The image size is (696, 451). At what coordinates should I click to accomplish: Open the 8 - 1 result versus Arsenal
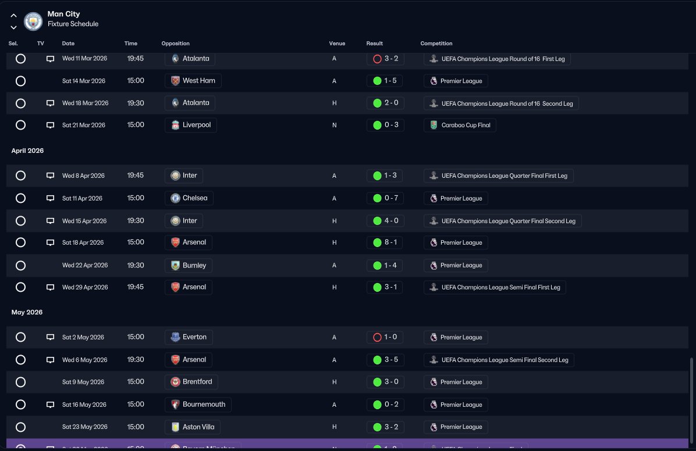point(385,242)
